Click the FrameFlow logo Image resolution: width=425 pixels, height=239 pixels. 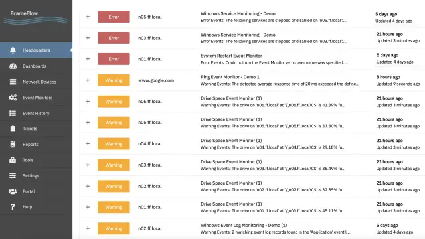(36, 17)
